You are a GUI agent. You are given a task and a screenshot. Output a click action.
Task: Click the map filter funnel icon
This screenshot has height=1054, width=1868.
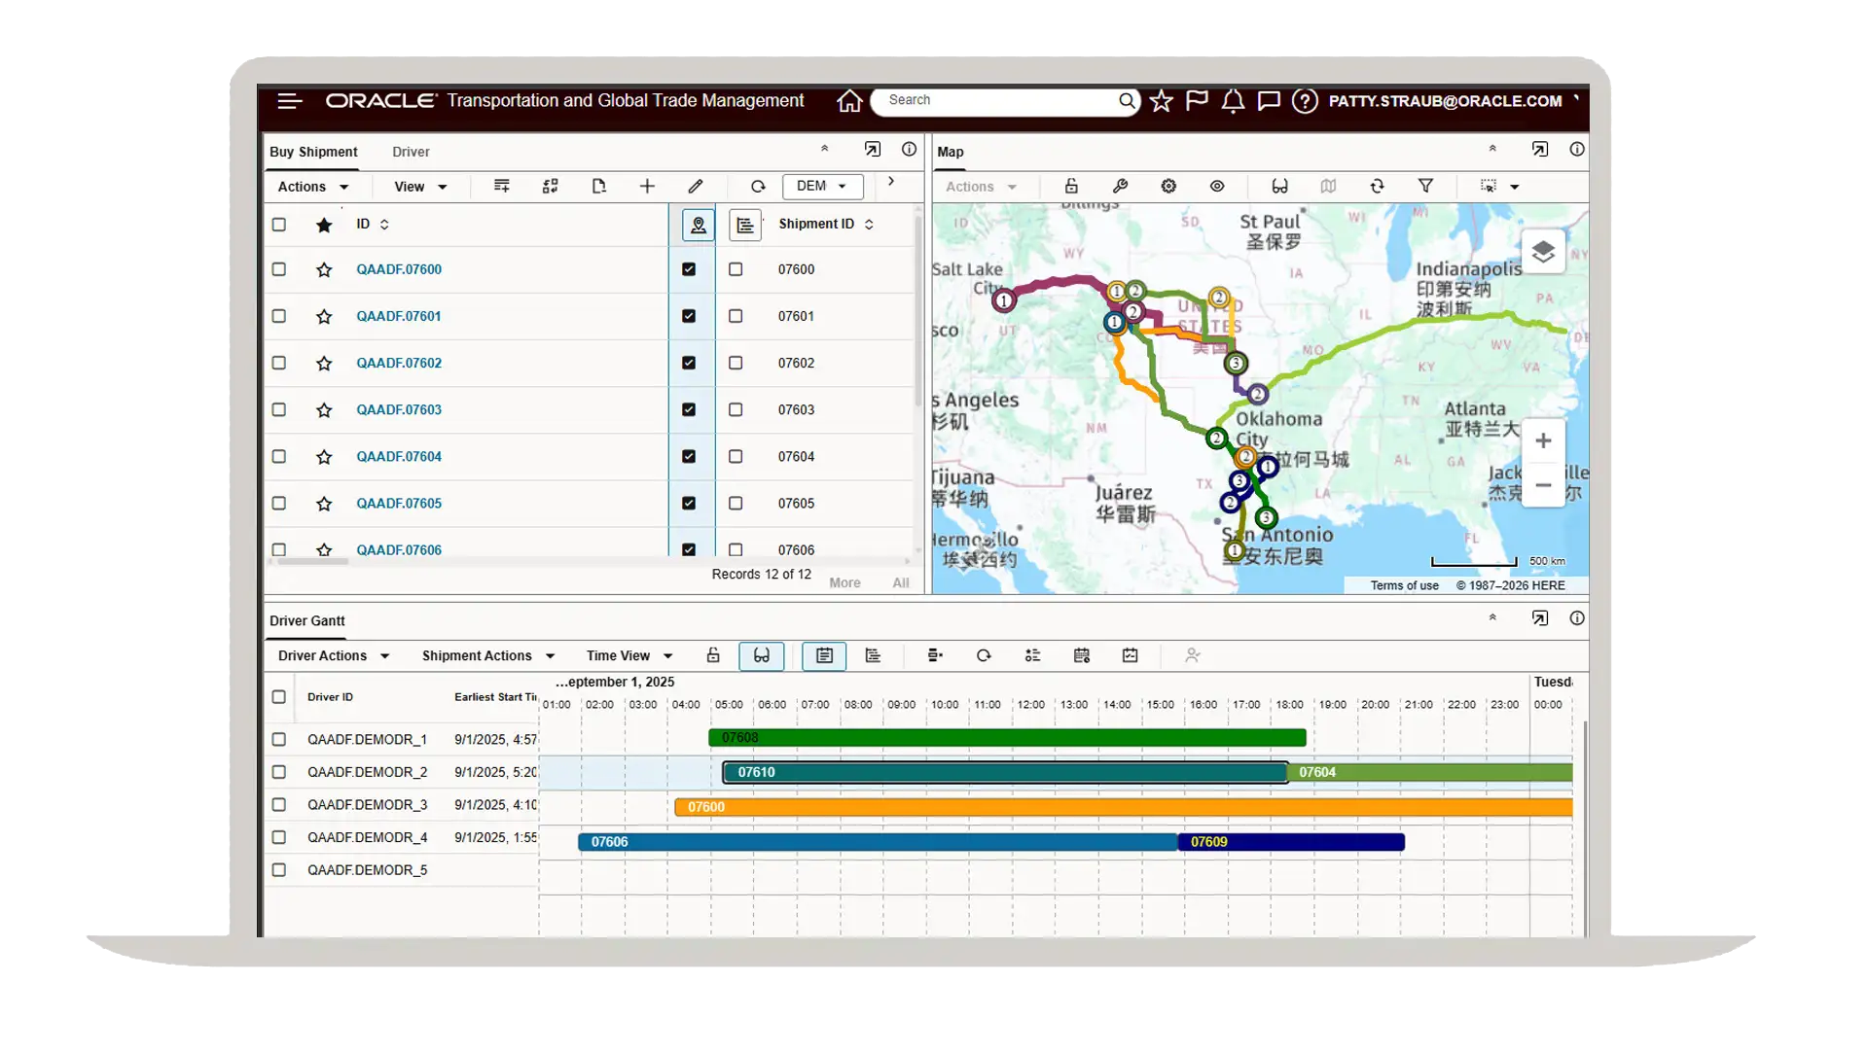(1424, 186)
